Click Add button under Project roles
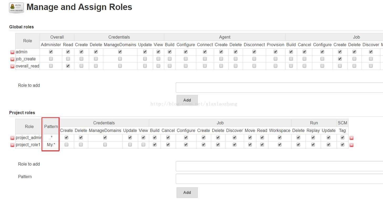This screenshot has width=383, height=202. tap(187, 192)
